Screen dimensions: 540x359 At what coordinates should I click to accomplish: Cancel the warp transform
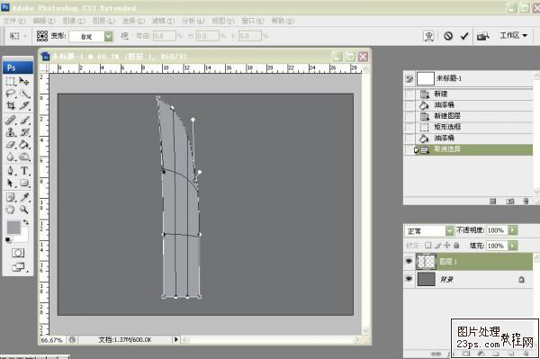(x=448, y=36)
